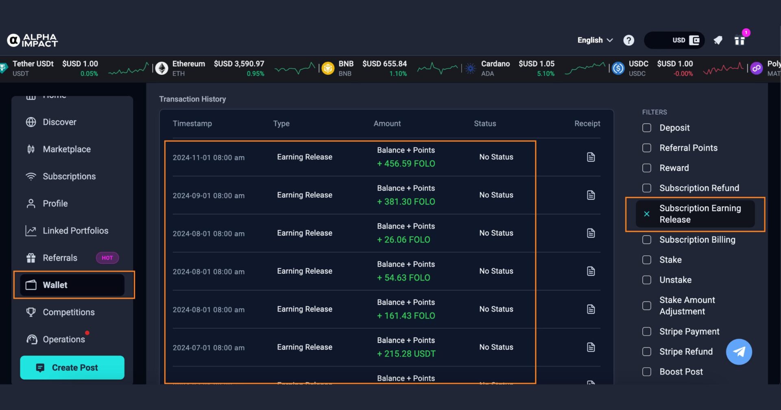Open the Telegram chat floating button
Image resolution: width=781 pixels, height=410 pixels.
pos(739,352)
